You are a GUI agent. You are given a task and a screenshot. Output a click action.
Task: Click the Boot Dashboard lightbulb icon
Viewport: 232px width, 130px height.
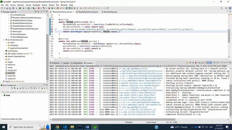(x=34, y=88)
